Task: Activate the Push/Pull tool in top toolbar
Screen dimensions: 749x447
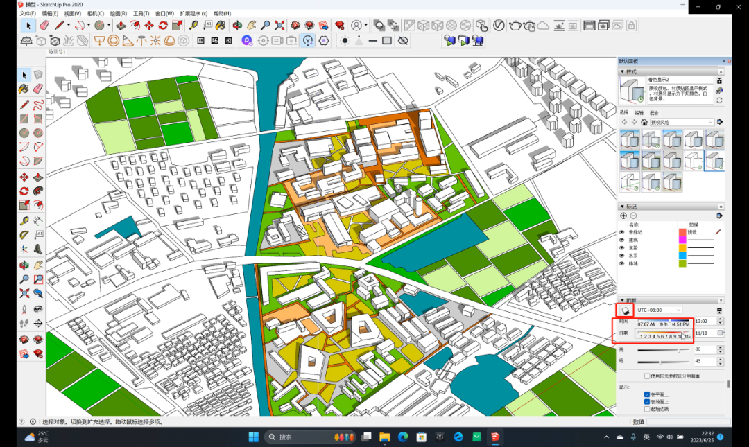Action: point(121,26)
